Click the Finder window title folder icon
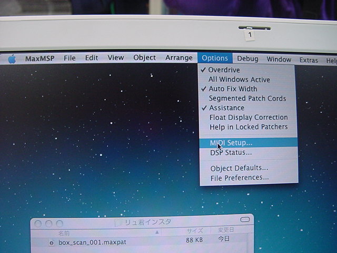This screenshot has height=253, width=337. pos(119,222)
